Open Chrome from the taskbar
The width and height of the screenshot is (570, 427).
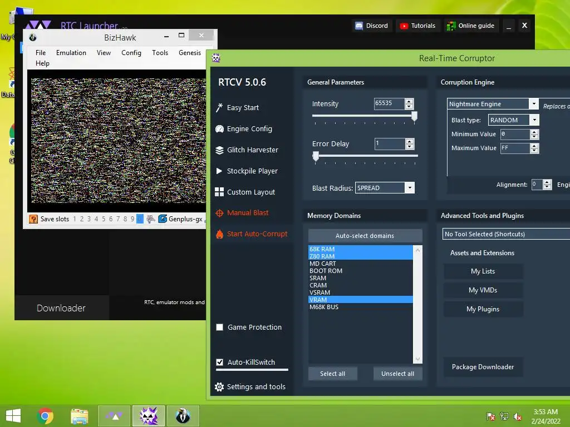coord(45,416)
